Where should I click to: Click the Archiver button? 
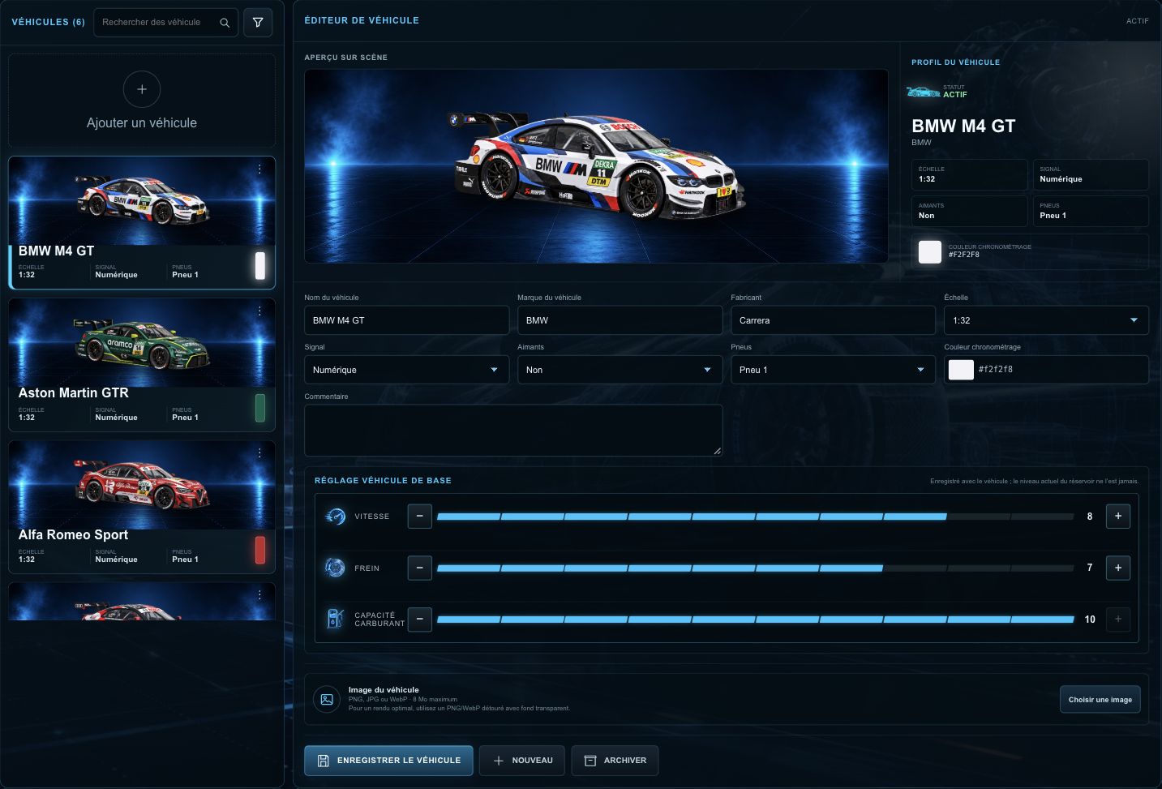tap(615, 761)
